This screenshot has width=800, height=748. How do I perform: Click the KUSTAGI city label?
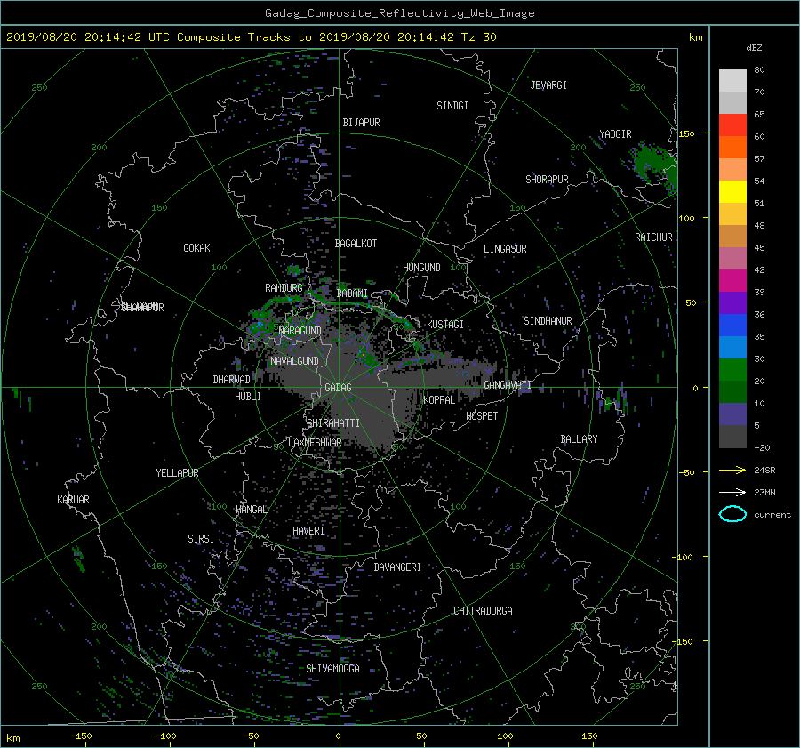click(x=445, y=325)
